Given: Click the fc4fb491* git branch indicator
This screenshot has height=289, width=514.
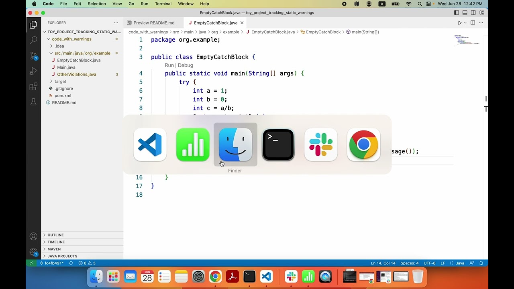Looking at the screenshot, I should 51,263.
